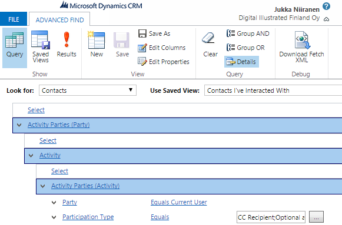Click the Activity Parties (Activity) link
342x225 pixels.
click(85, 186)
